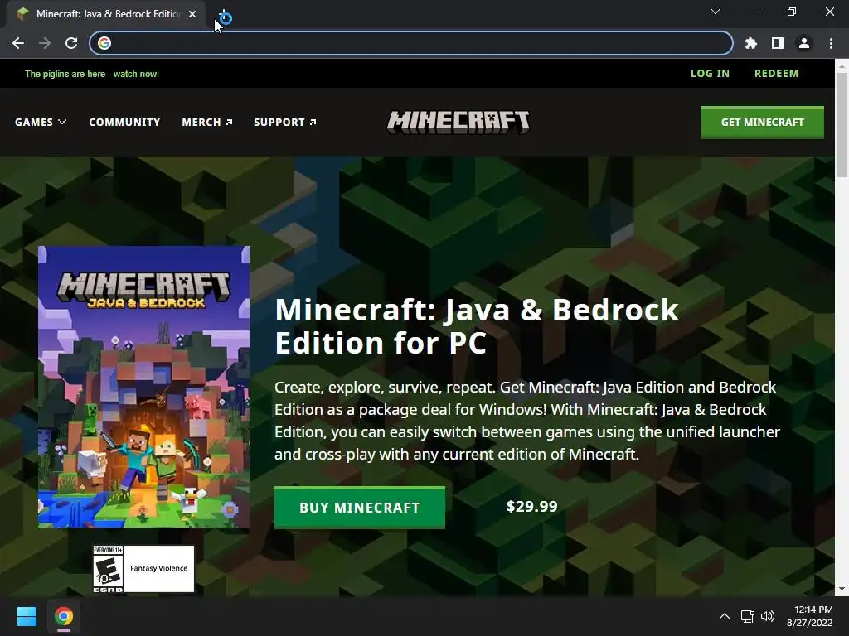Viewport: 849px width, 636px height.
Task: Expand the GAMES dropdown menu
Action: pos(41,123)
